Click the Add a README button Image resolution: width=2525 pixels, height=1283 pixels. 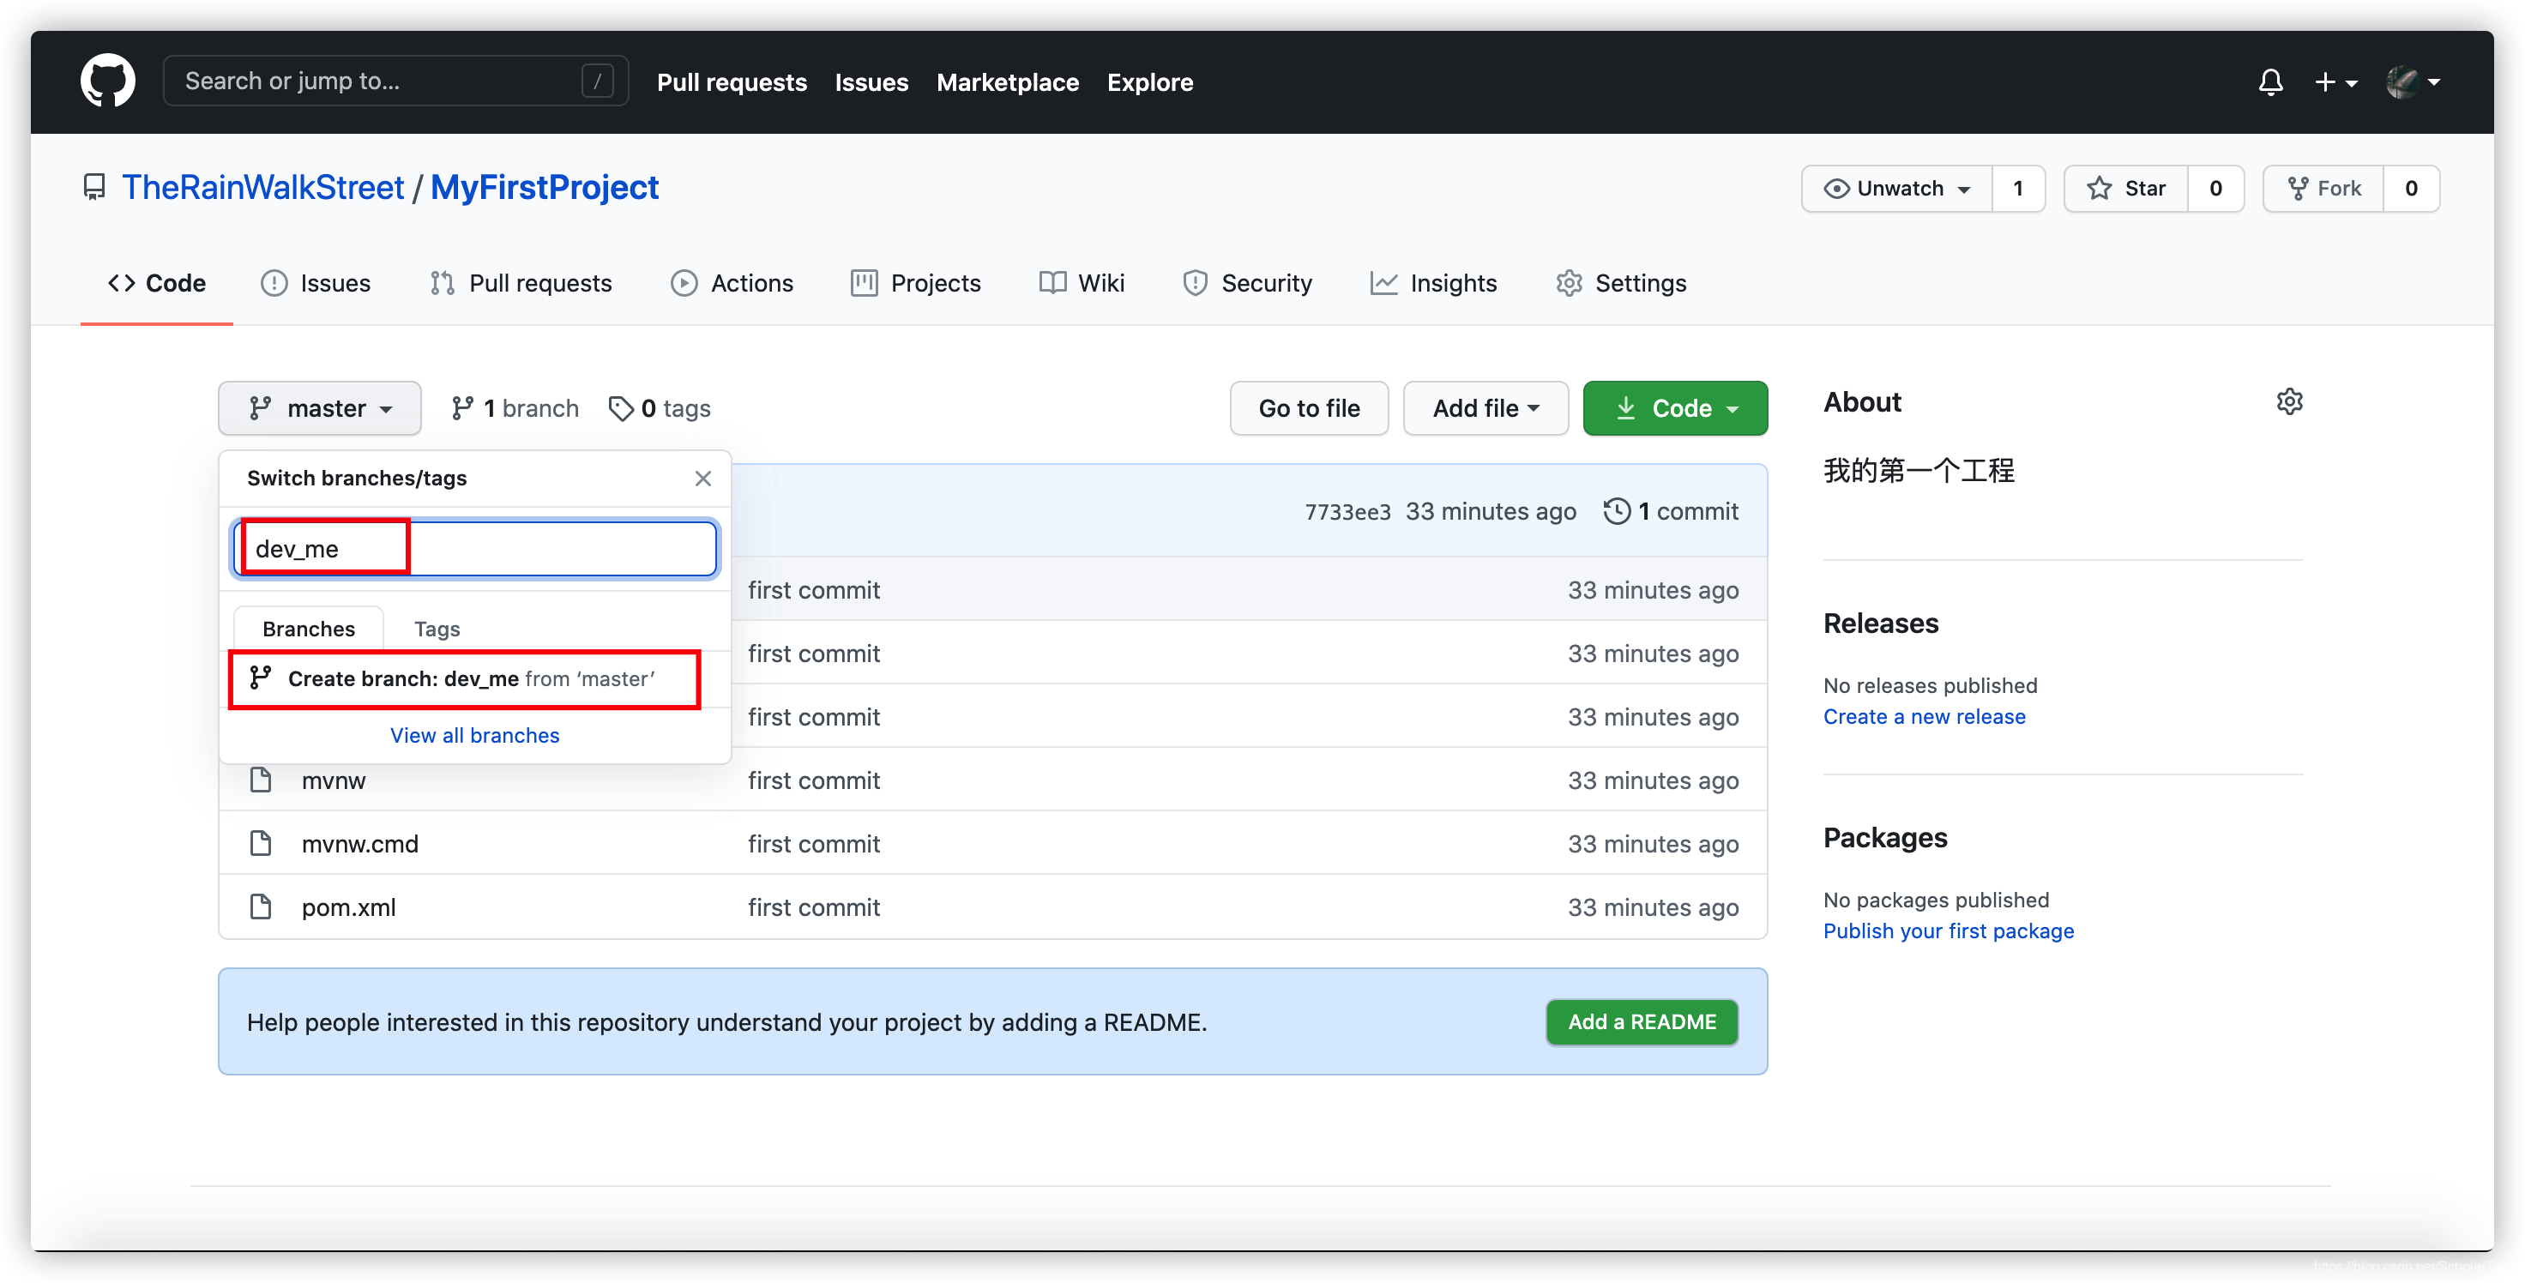tap(1642, 1022)
